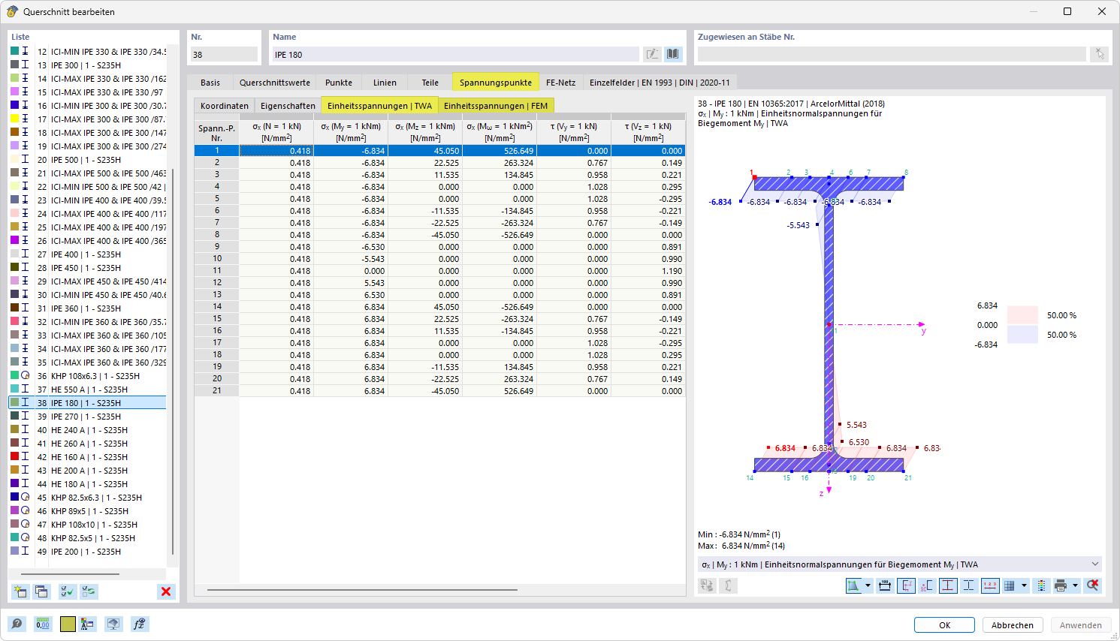Screen dimensions: 1120x641
Task: Click the plain I-section outline icon
Action: [969, 585]
